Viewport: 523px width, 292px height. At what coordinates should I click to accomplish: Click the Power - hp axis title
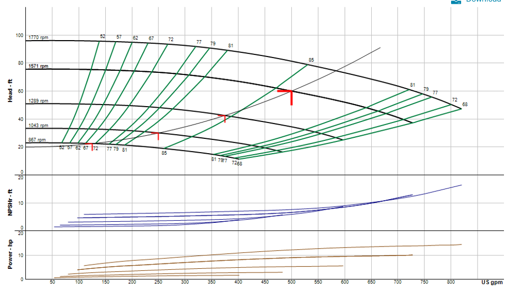pos(10,255)
